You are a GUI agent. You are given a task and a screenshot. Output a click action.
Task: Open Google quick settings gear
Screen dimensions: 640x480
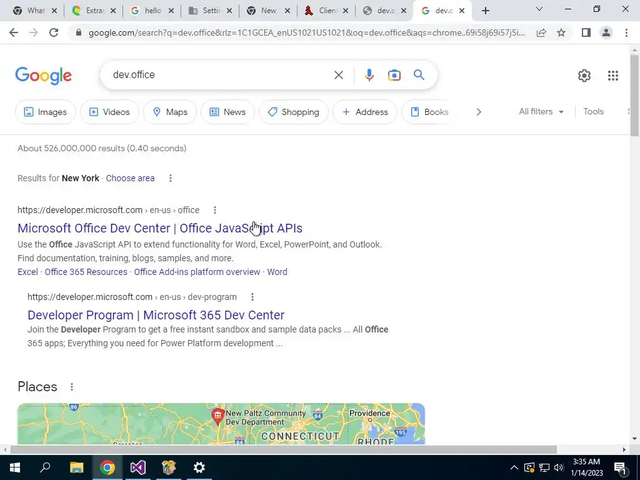coord(584,76)
